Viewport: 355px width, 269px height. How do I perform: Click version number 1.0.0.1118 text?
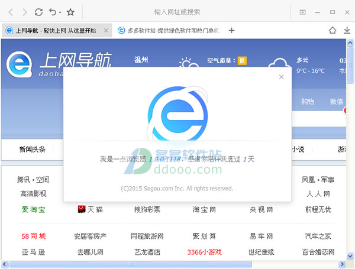tap(164, 159)
